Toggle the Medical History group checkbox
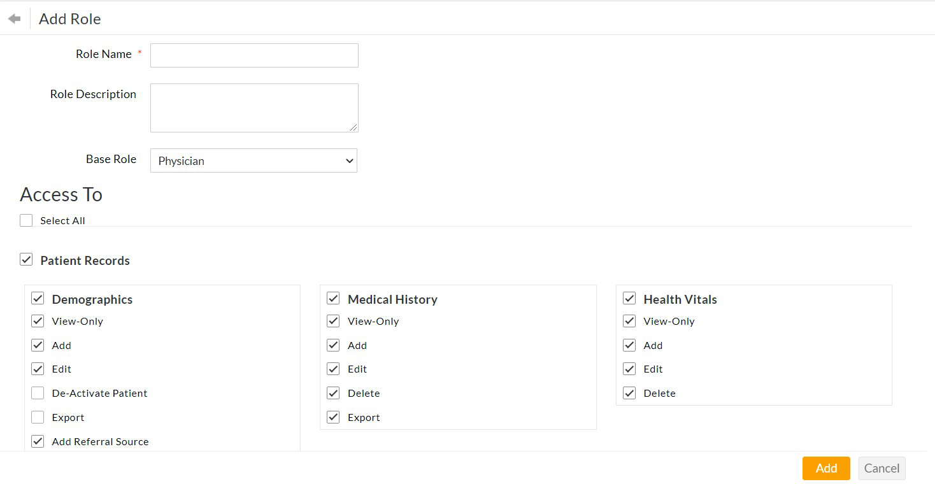The width and height of the screenshot is (935, 484). (333, 299)
